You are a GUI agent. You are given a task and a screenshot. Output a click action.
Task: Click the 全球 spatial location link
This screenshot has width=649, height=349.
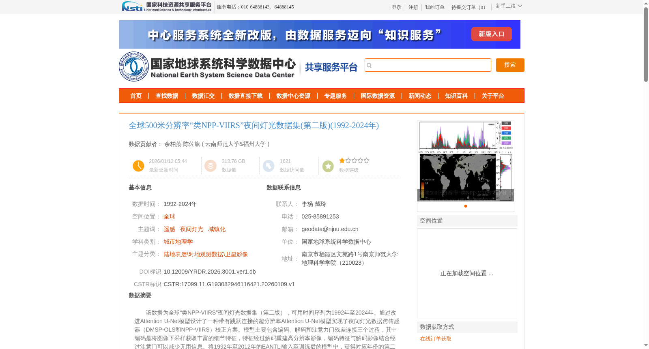point(170,216)
